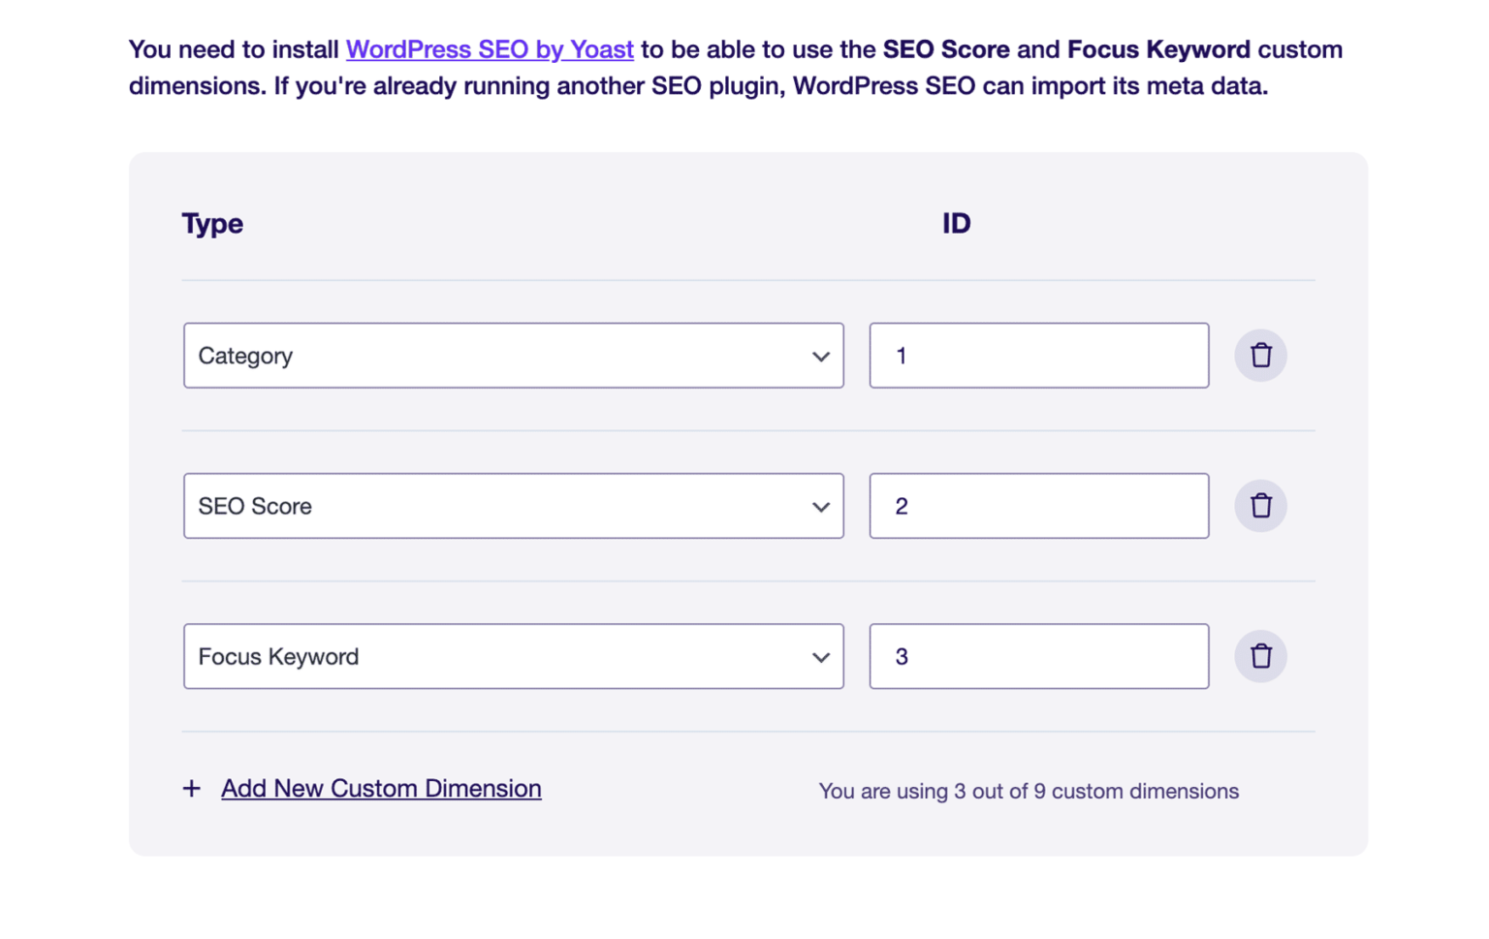The image size is (1489, 939).
Task: Click trash icon beside SEO Score row
Action: click(x=1260, y=506)
